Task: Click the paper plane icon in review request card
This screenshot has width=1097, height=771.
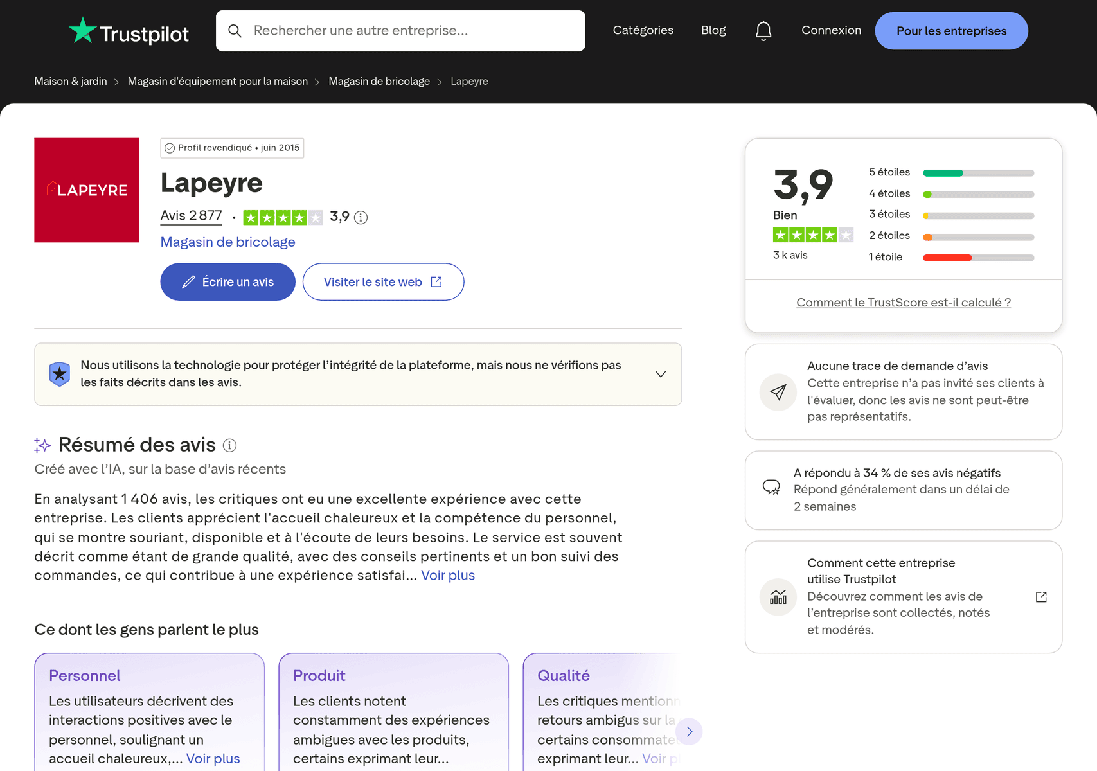Action: coord(778,392)
